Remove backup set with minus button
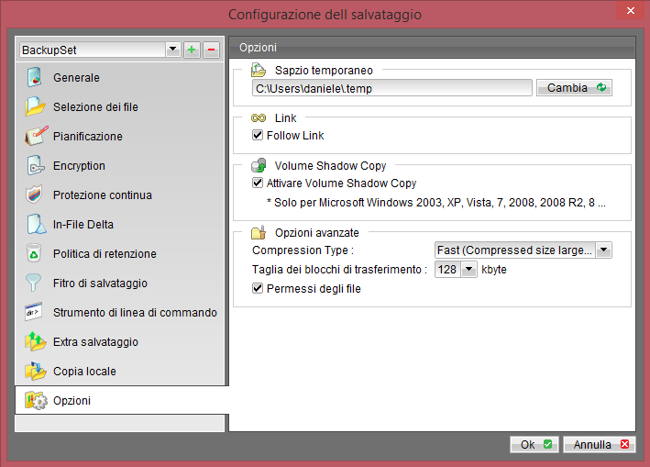 tap(211, 50)
